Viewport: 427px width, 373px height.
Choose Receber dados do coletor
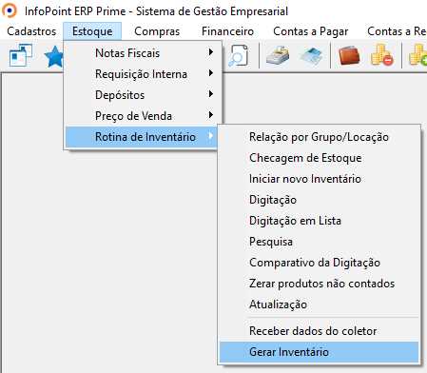pos(319,331)
